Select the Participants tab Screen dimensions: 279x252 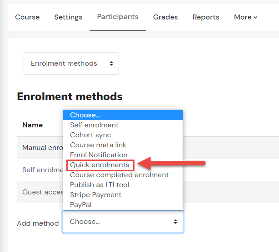118,17
